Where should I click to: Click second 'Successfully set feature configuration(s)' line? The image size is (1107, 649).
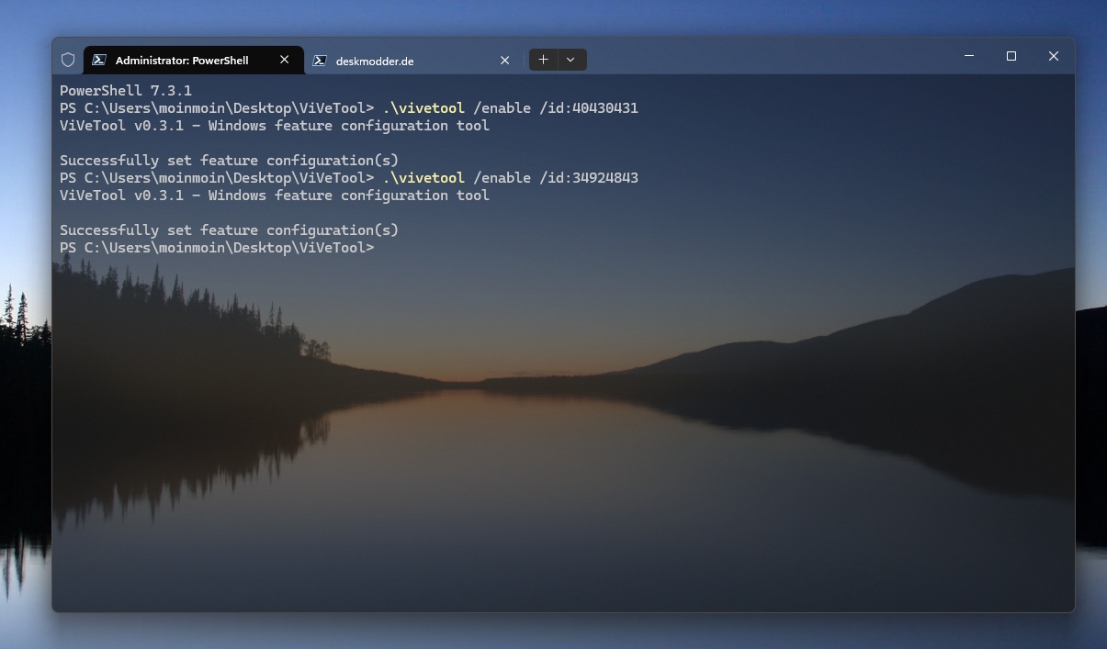[x=230, y=230]
